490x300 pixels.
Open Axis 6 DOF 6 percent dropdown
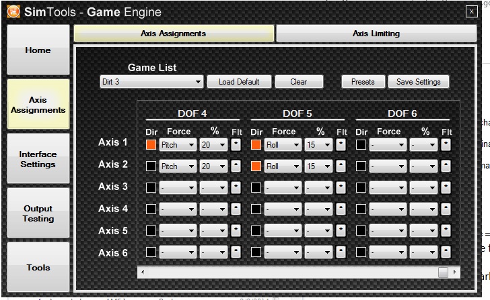tap(423, 252)
